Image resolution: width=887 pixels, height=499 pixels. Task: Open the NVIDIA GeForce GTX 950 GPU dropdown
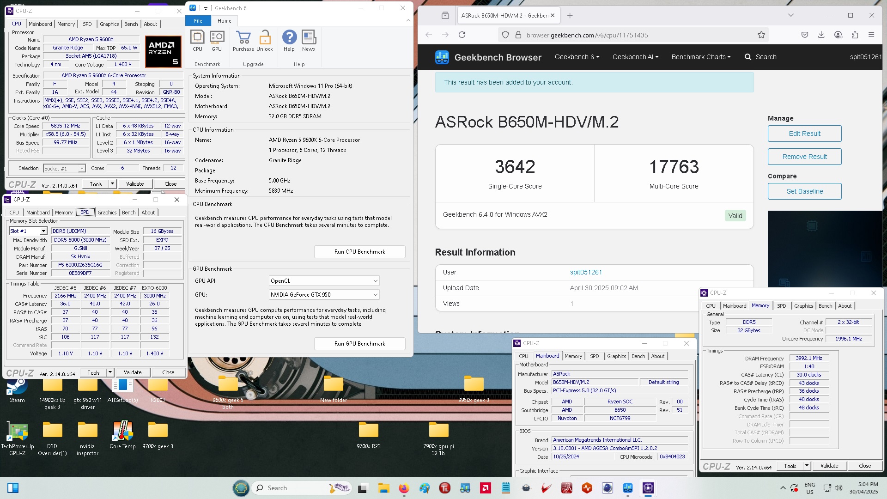324,295
